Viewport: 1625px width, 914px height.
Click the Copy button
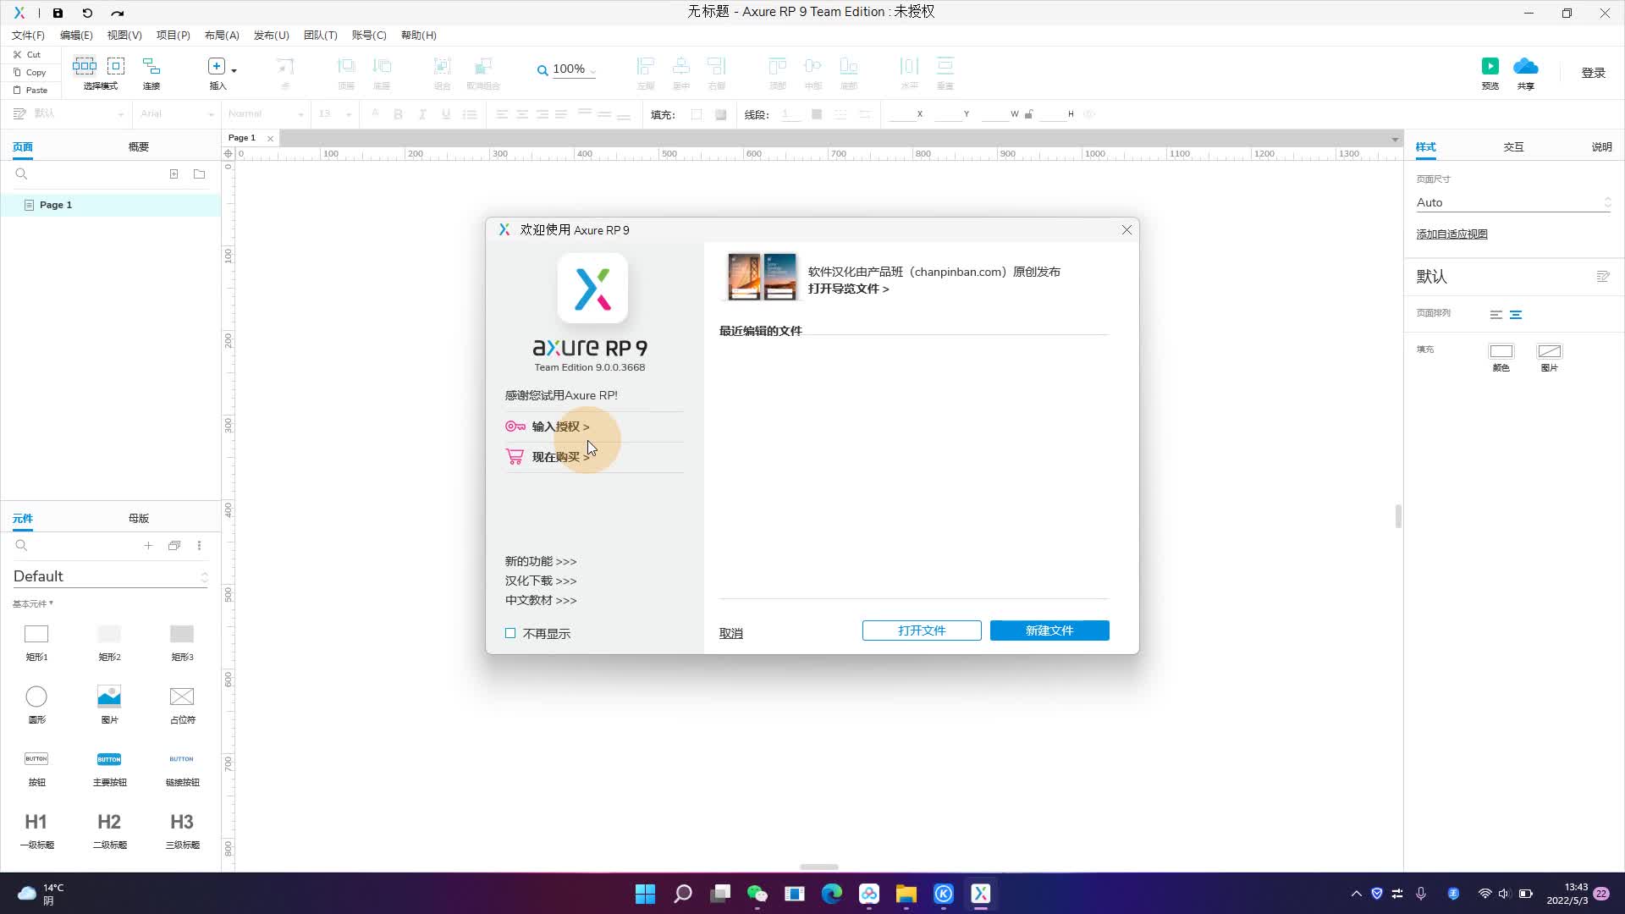tap(30, 72)
